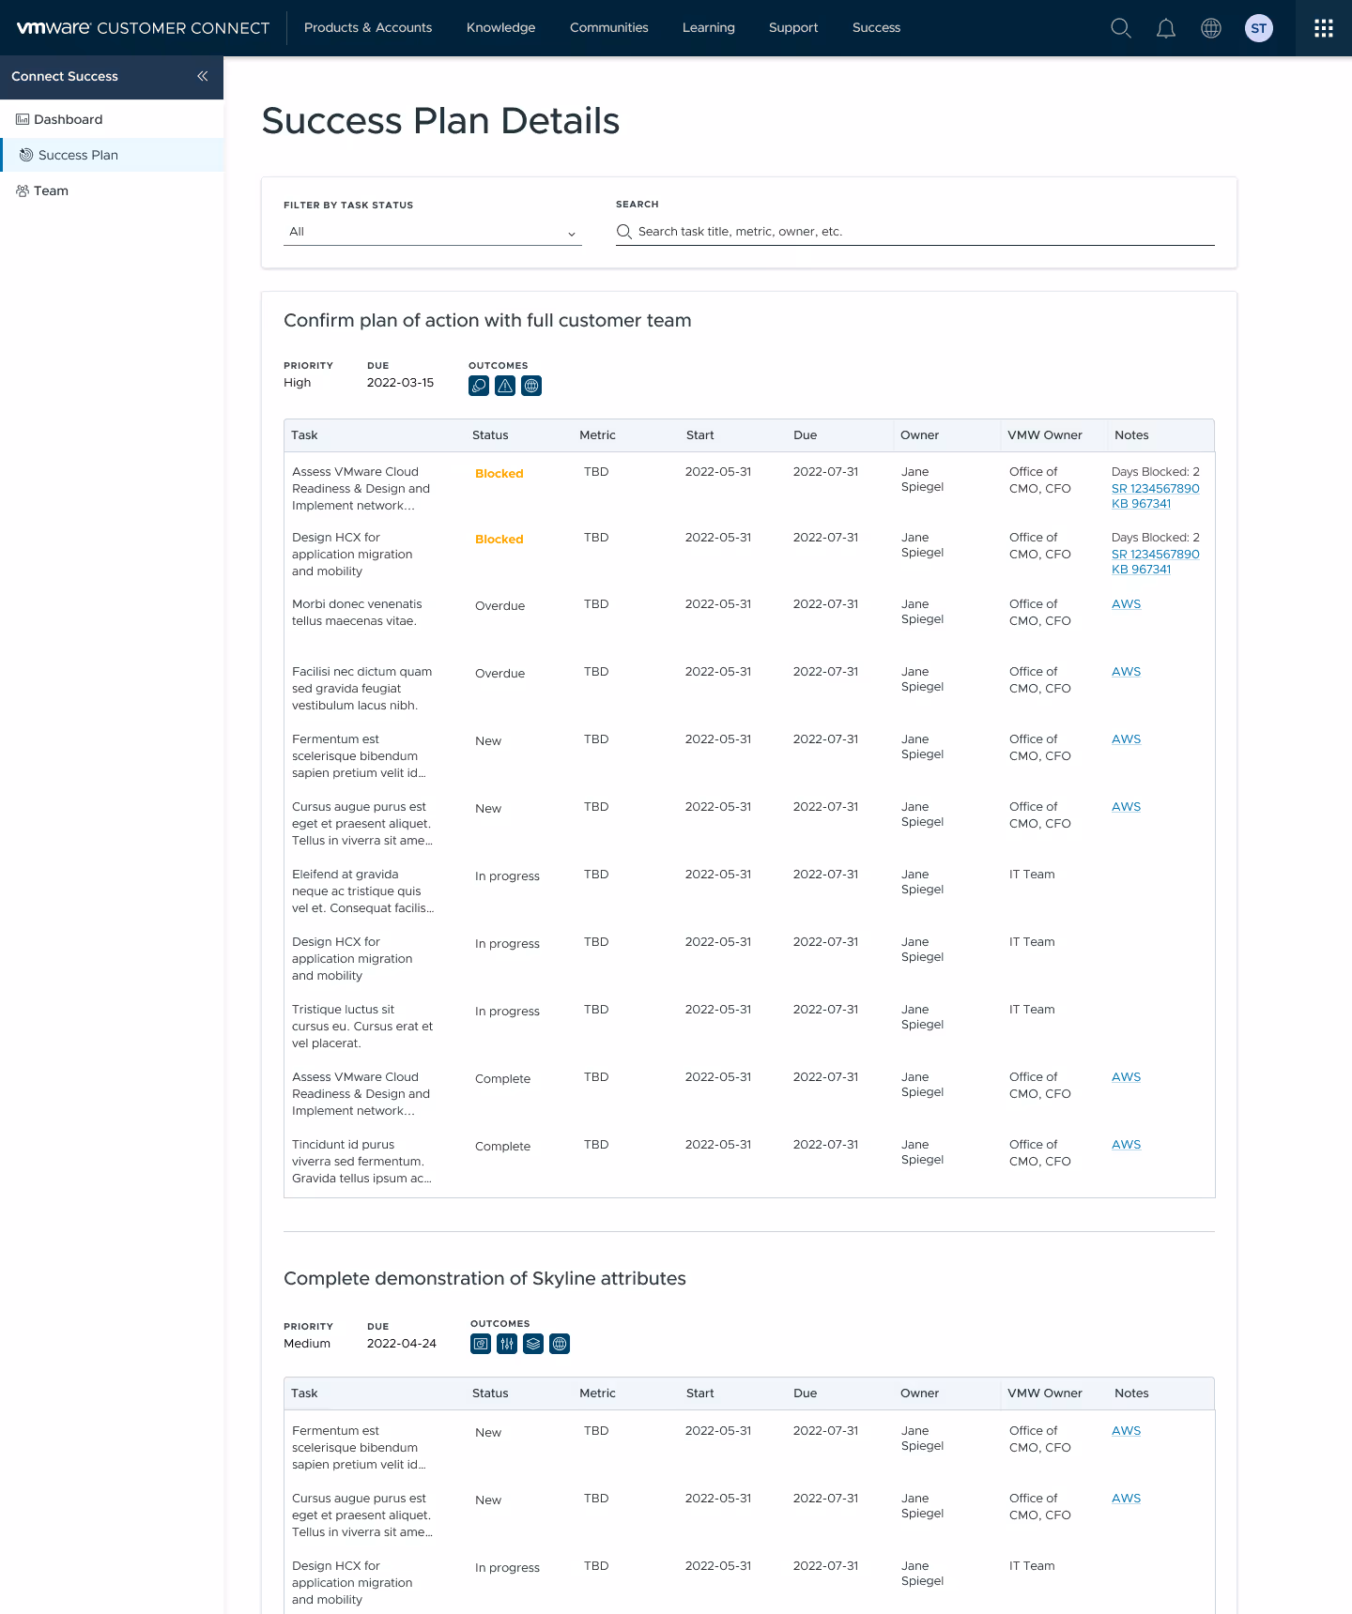Click Blocked status of Design HCX task
Viewport: 1352px width, 1614px height.
coord(499,540)
